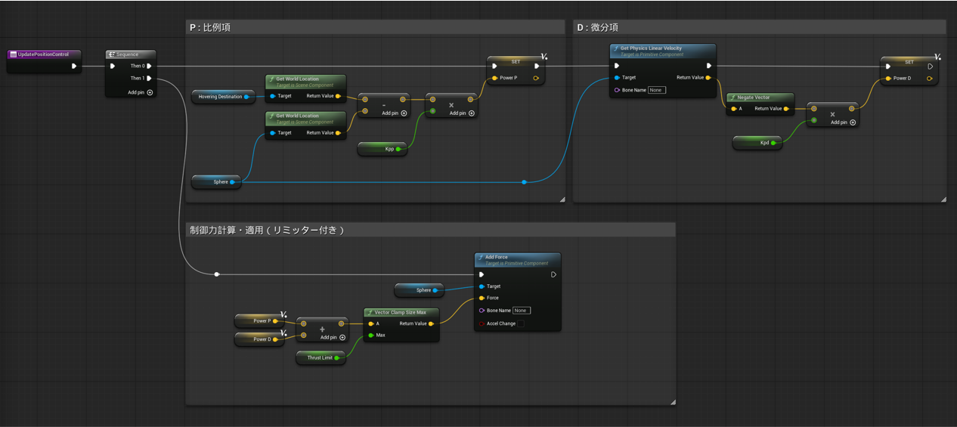957x427 pixels.
Task: Click Add pin plus on the subtract node
Action: (404, 113)
